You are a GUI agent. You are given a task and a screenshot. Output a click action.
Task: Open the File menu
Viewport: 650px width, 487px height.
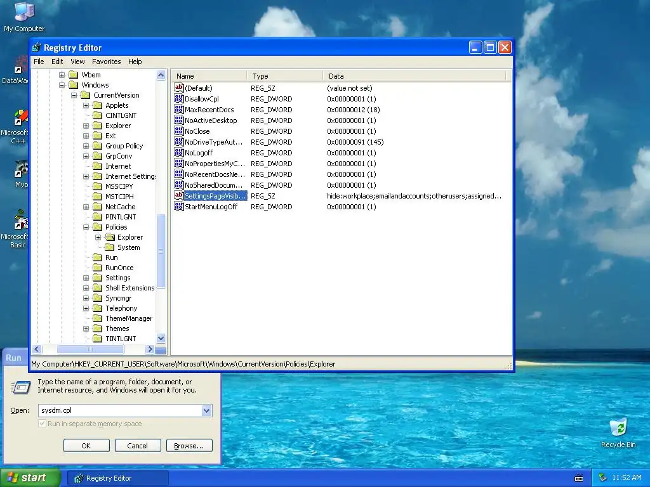[x=39, y=62]
